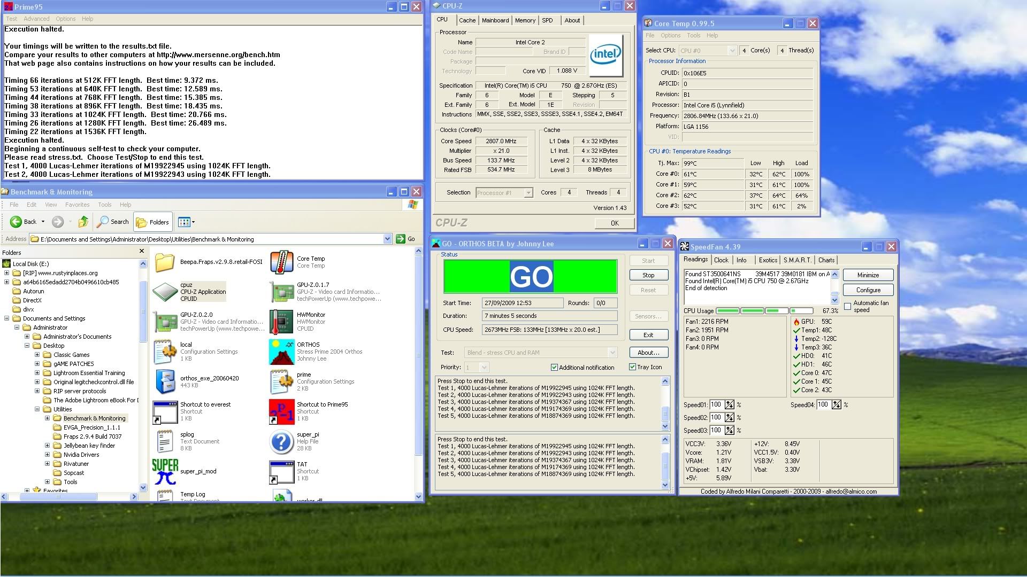This screenshot has height=577, width=1027.
Task: Adjust the Speed04 spinner in SpeedFan
Action: [x=837, y=404]
